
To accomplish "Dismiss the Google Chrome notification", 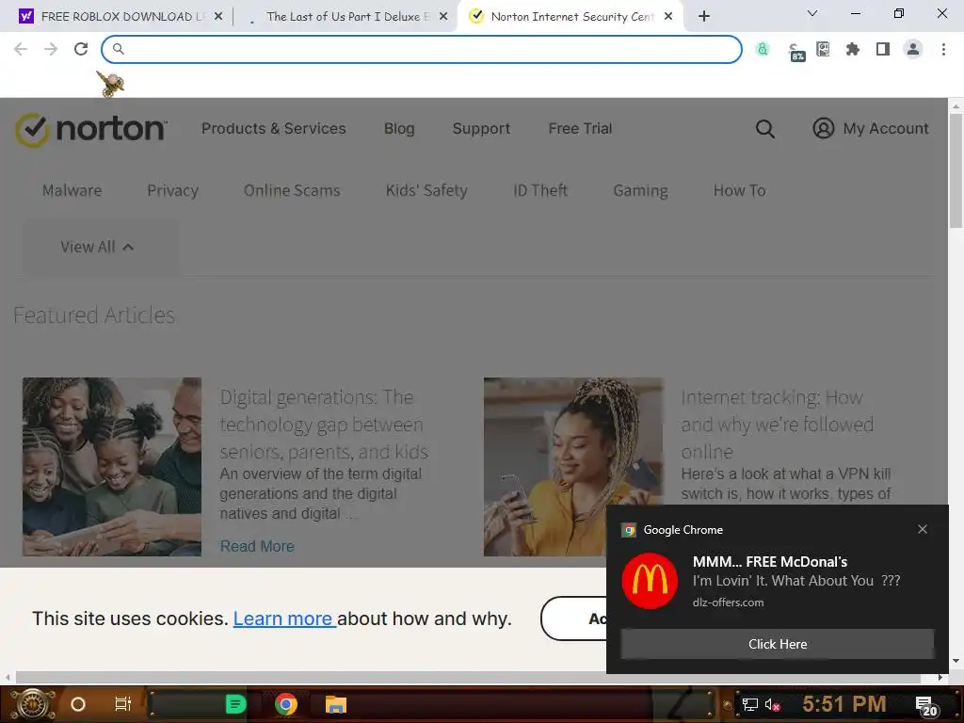I will pos(923,529).
